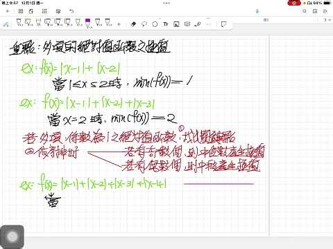
Task: Start audio recording with the microphone icon
Action: [x=257, y=11]
